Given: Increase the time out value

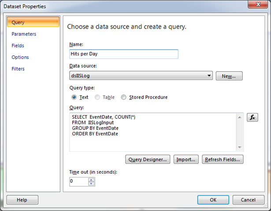Looking at the screenshot, I should pyautogui.click(x=91, y=180).
